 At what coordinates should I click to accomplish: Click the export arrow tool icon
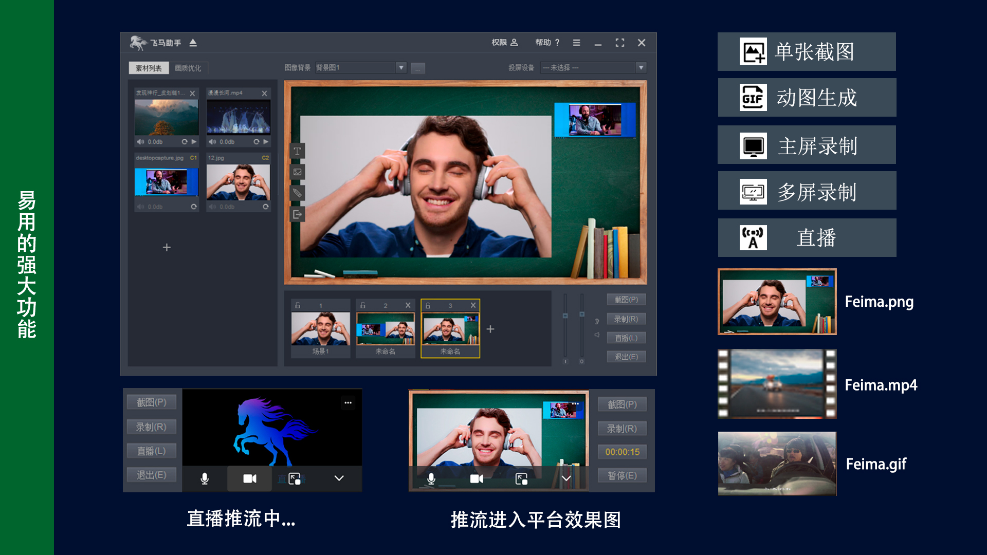[297, 214]
